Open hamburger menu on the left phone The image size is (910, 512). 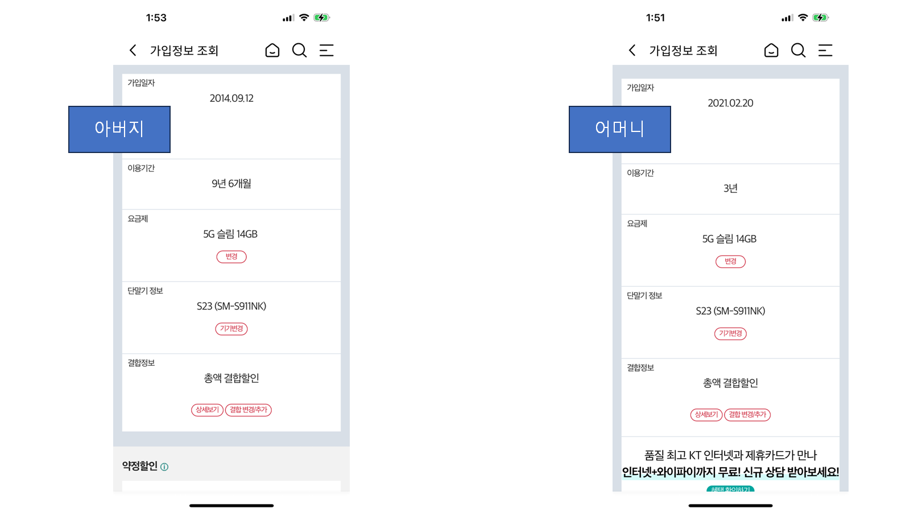(x=326, y=50)
